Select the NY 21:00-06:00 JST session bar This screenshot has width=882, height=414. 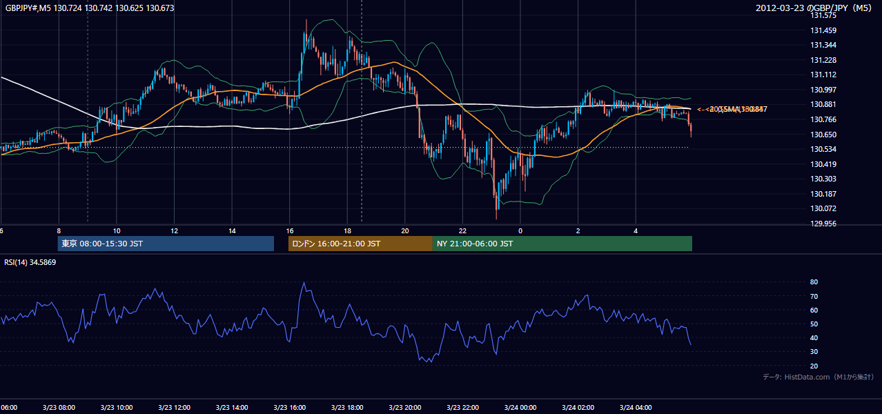coord(562,244)
